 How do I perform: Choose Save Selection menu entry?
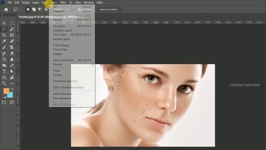click(x=72, y=98)
